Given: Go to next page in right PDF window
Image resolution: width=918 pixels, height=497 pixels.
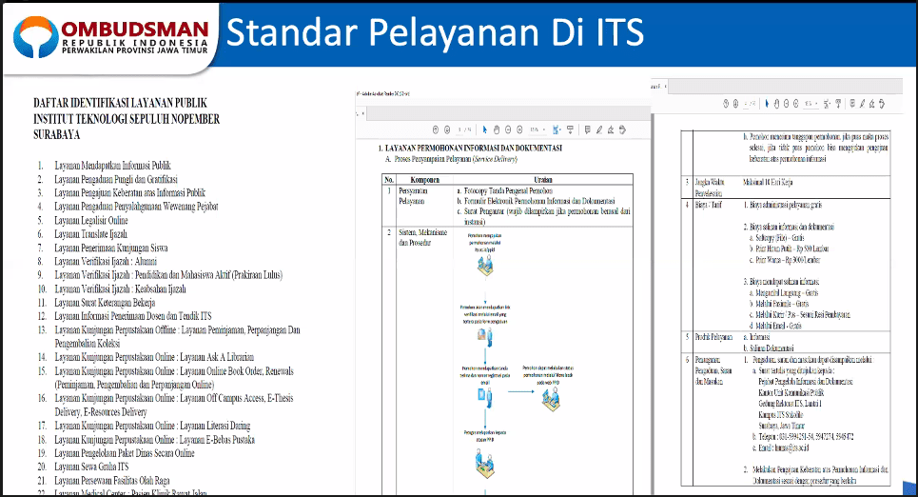Looking at the screenshot, I should tap(735, 104).
